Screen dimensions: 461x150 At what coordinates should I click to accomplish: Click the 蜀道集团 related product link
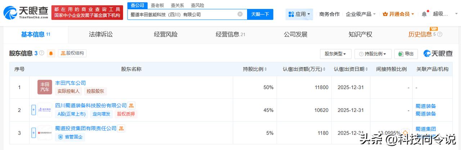click(x=426, y=129)
